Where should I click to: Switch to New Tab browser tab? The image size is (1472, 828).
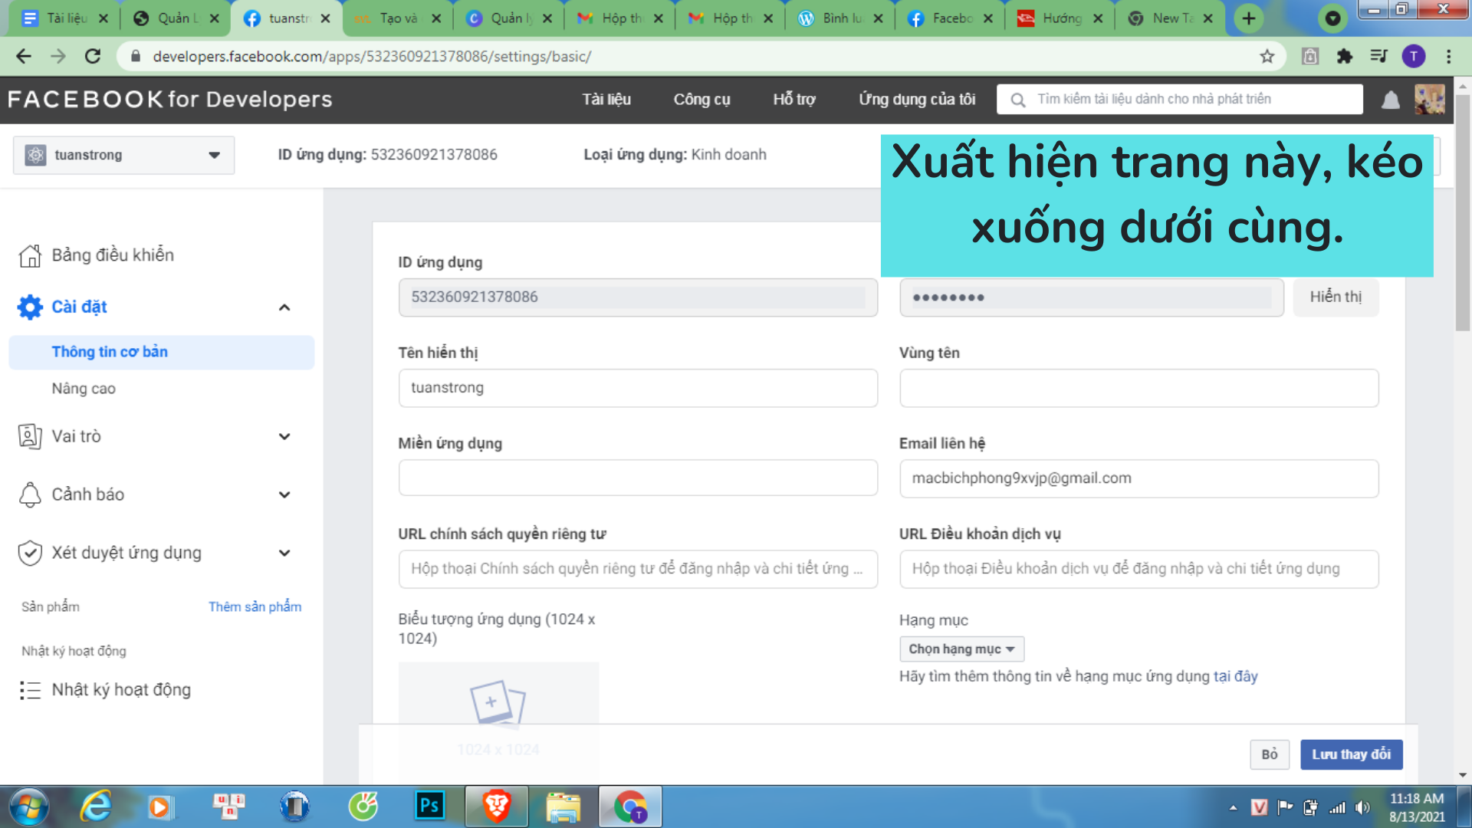[1171, 18]
